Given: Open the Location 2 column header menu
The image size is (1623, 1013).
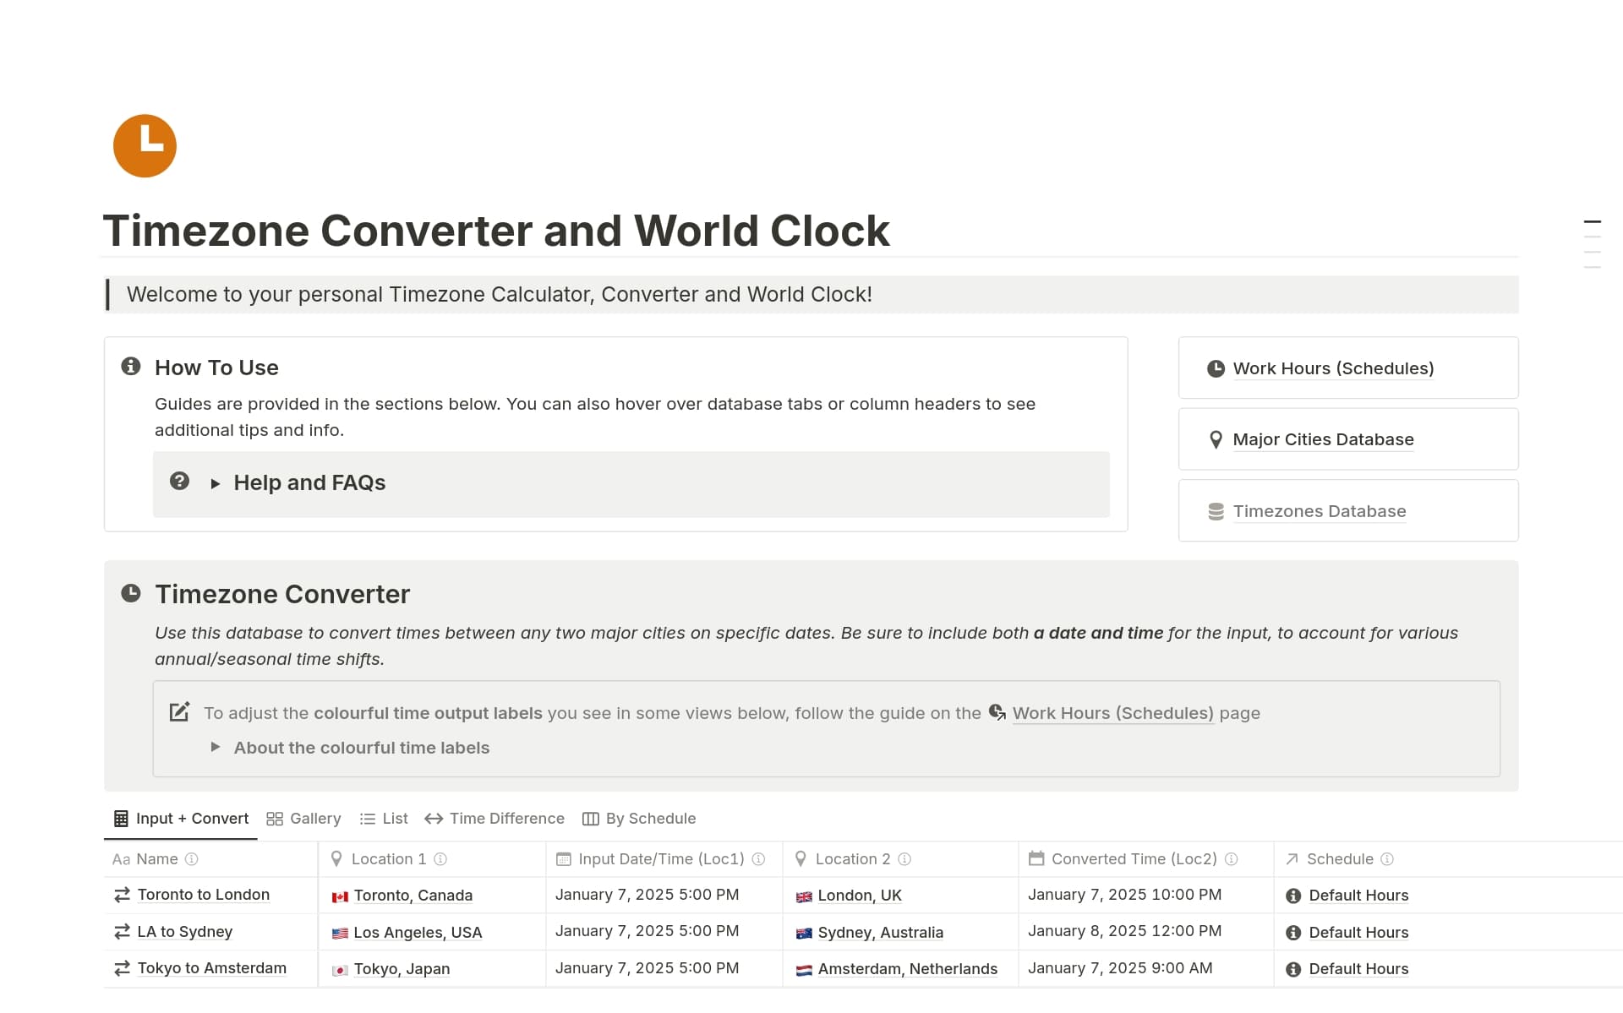Looking at the screenshot, I should coord(854,858).
